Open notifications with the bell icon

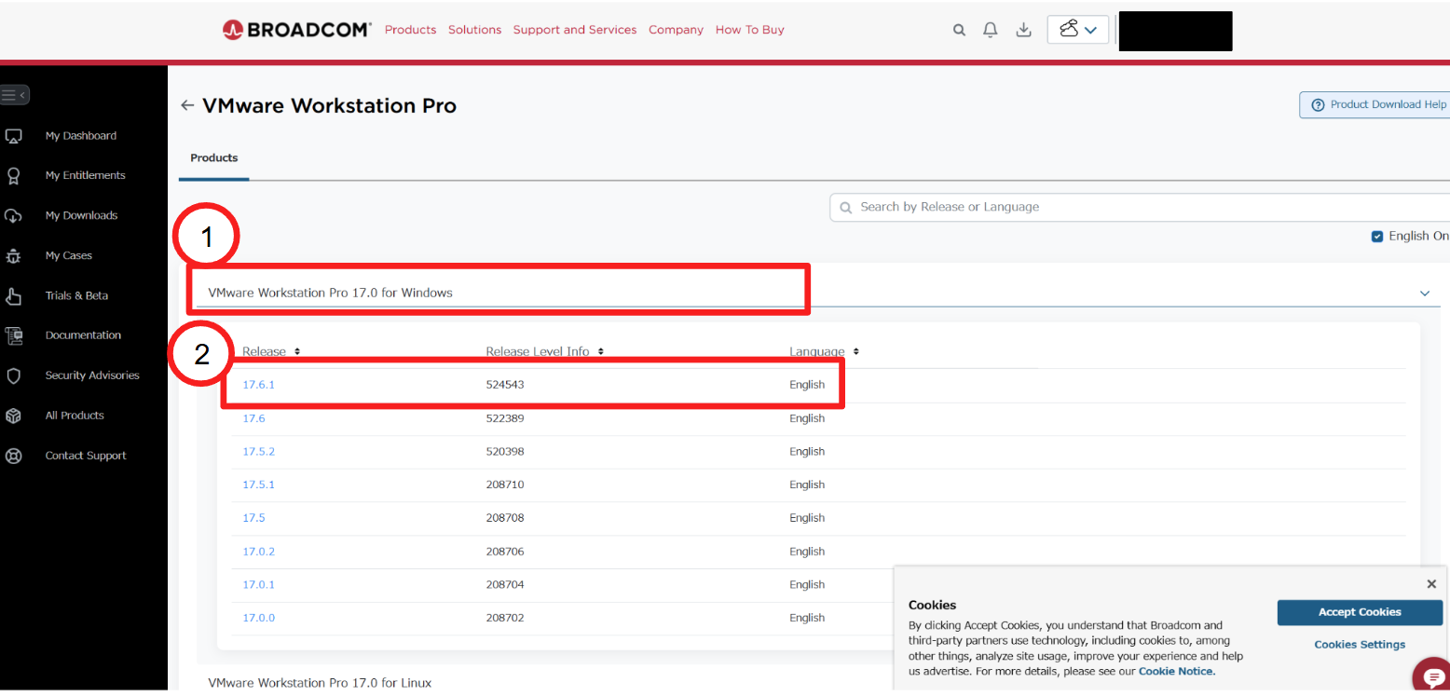(990, 29)
